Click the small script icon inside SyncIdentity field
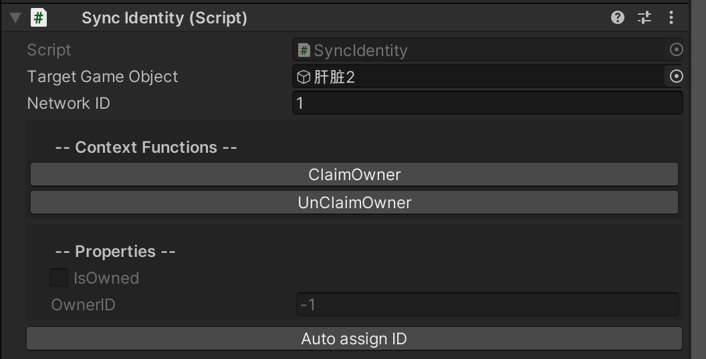Image resolution: width=706 pixels, height=359 pixels. 304,50
